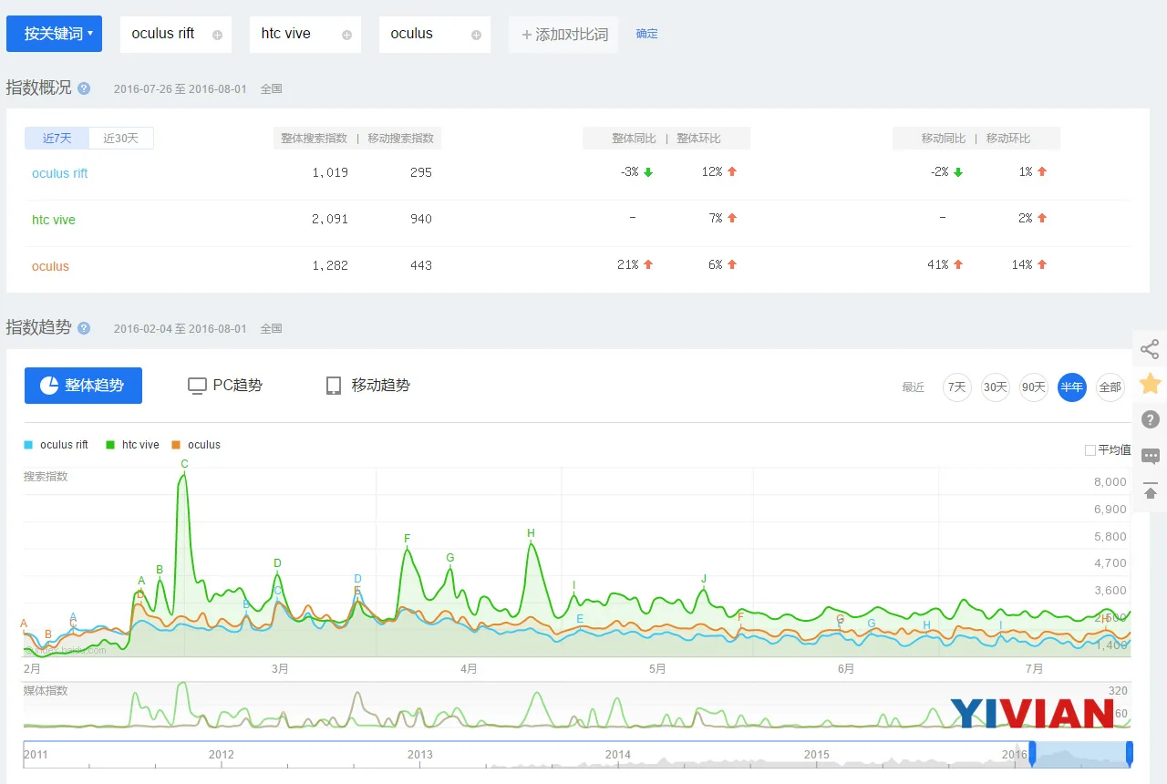Click the green news marker F on the chart
This screenshot has width=1167, height=784.
coord(407,539)
